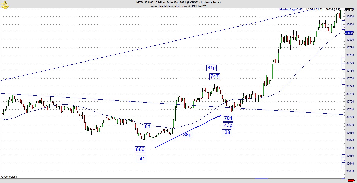
Task: Select the :41 time annotation box
Action: coord(142,159)
